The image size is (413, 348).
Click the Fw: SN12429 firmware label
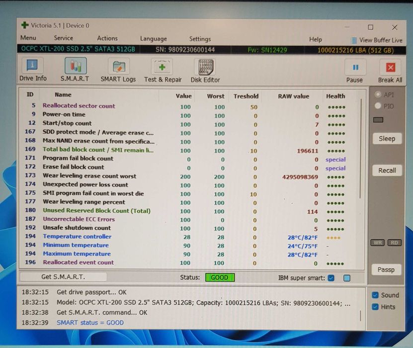tap(267, 50)
